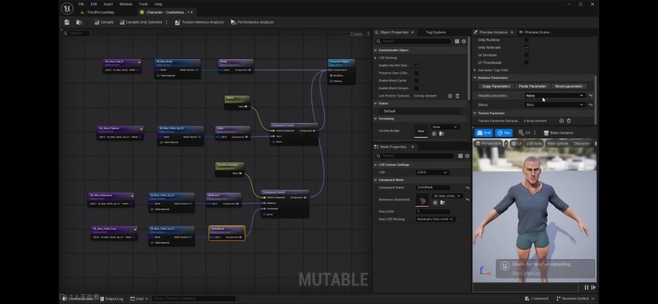Enable the Enable Mesh Cache checkbox
658x304 pixels.
tap(416, 81)
